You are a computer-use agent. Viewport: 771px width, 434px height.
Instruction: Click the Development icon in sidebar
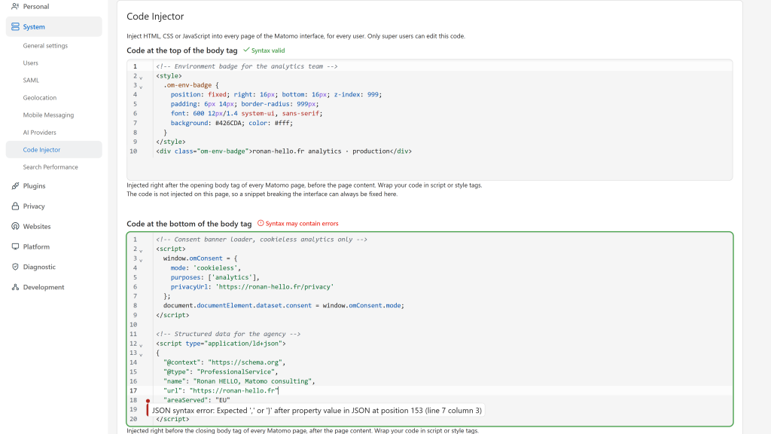[x=15, y=287]
